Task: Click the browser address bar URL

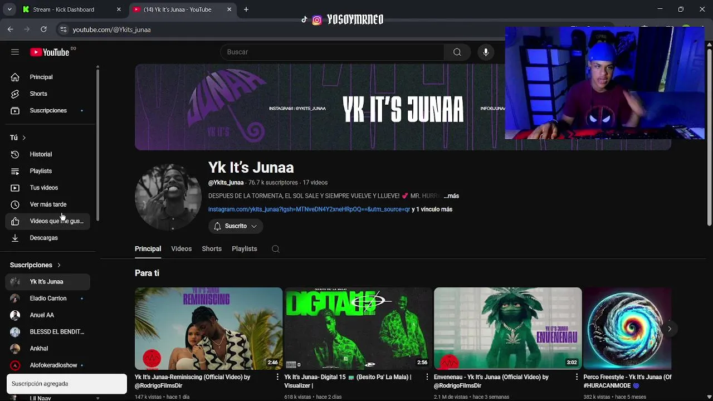Action: click(111, 30)
